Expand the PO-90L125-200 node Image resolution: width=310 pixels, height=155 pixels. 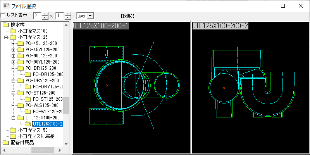click(13, 56)
